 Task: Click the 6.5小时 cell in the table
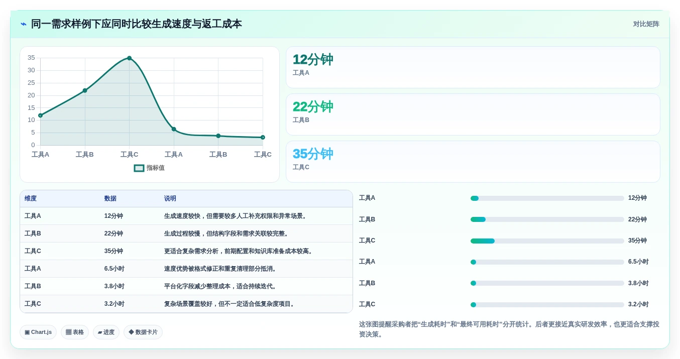pyautogui.click(x=115, y=269)
